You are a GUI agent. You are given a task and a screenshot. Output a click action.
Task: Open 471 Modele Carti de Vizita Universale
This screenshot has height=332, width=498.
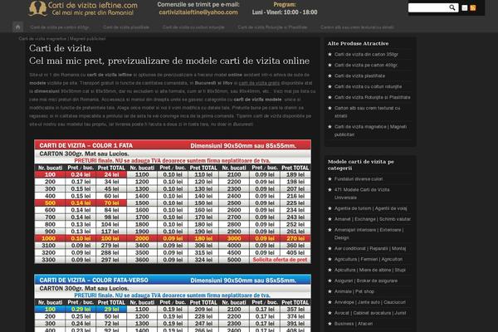pos(362,193)
